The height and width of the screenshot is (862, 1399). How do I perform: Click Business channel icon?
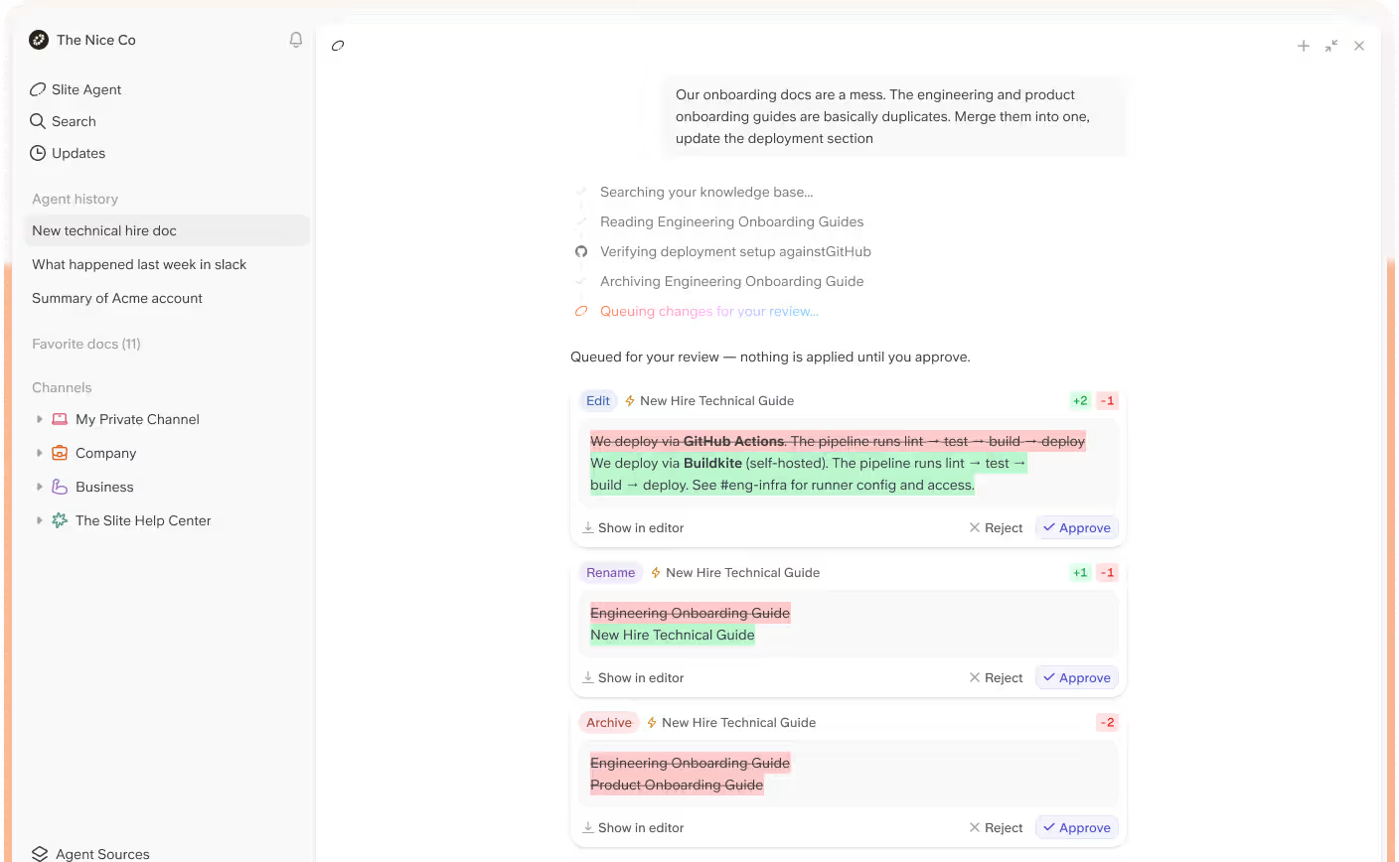click(x=60, y=487)
